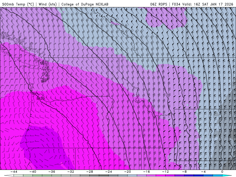Click the "-32" color scale label
236x177 pixels.
click(x=71, y=172)
